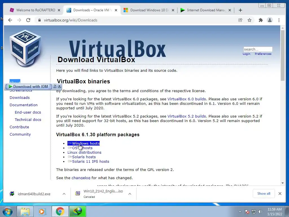Click the VirtualBox cube logo

25,48
